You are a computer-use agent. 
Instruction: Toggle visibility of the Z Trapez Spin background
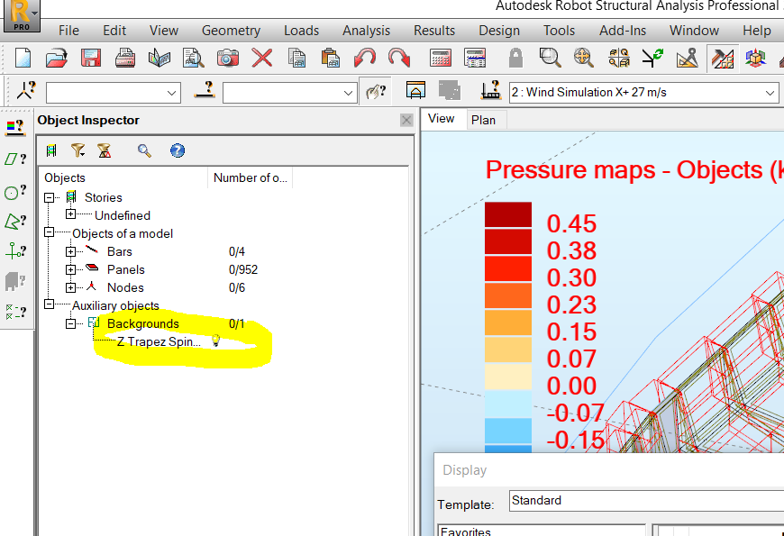pos(214,341)
